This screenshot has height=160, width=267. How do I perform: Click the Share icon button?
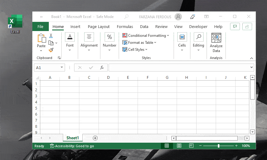247,26
